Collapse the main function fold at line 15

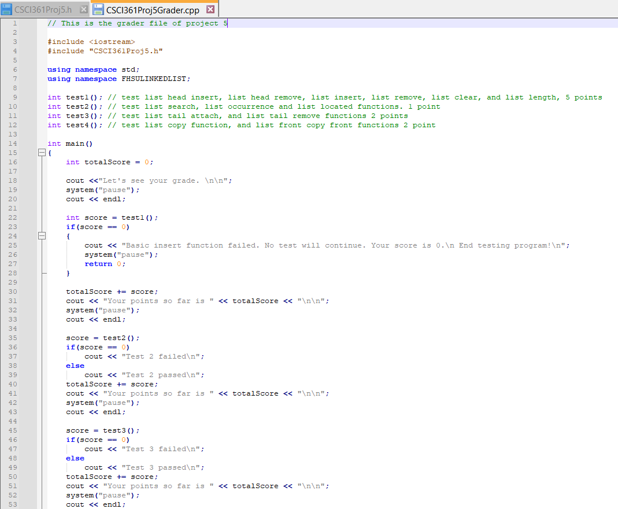[x=42, y=153]
